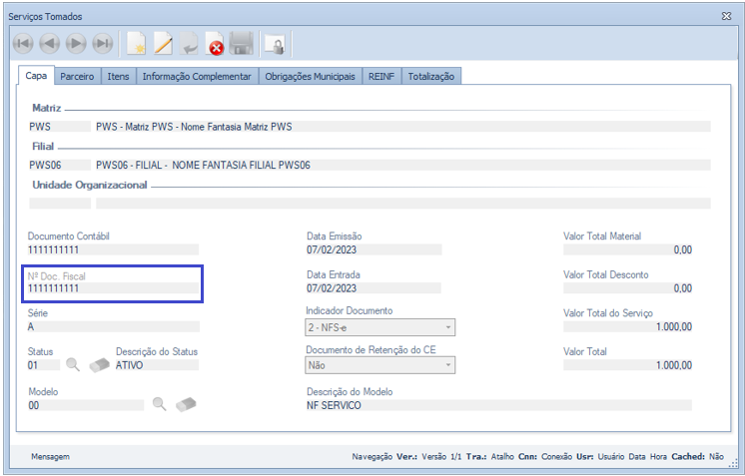Delete the record with the red X icon
Image resolution: width=745 pixels, height=476 pixels.
coord(215,44)
